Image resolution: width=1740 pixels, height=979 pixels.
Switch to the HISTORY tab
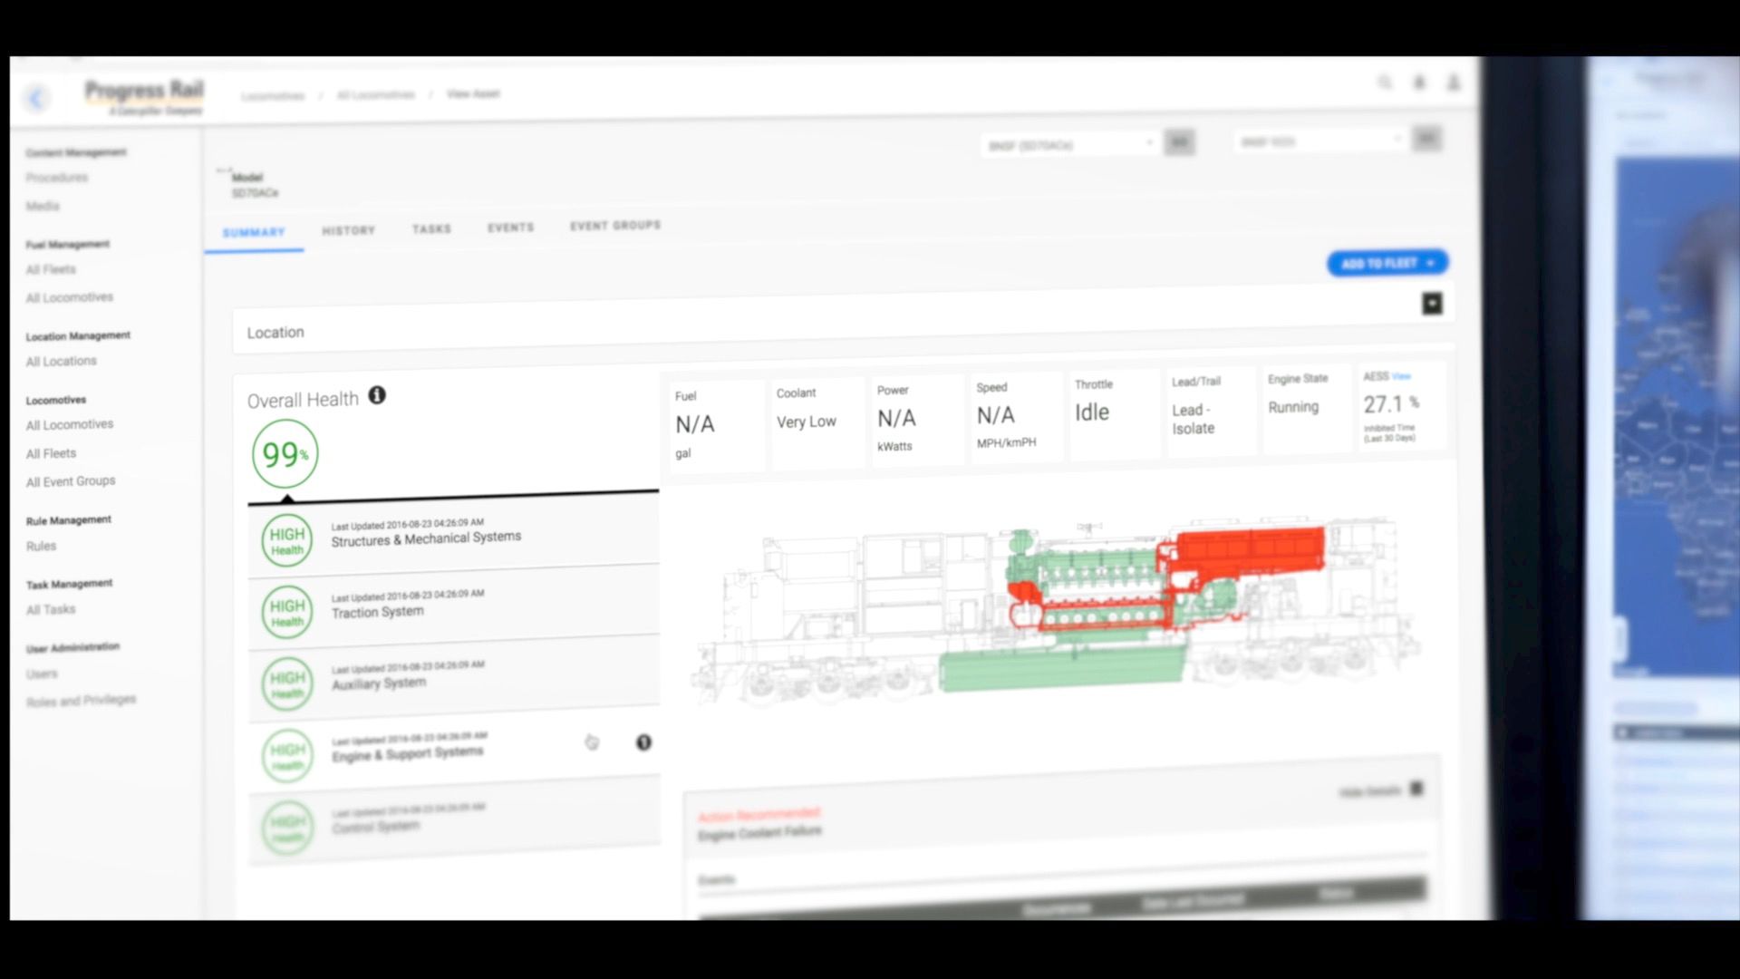click(349, 229)
